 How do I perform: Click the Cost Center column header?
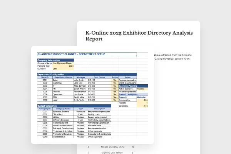pyautogui.click(x=99, y=77)
